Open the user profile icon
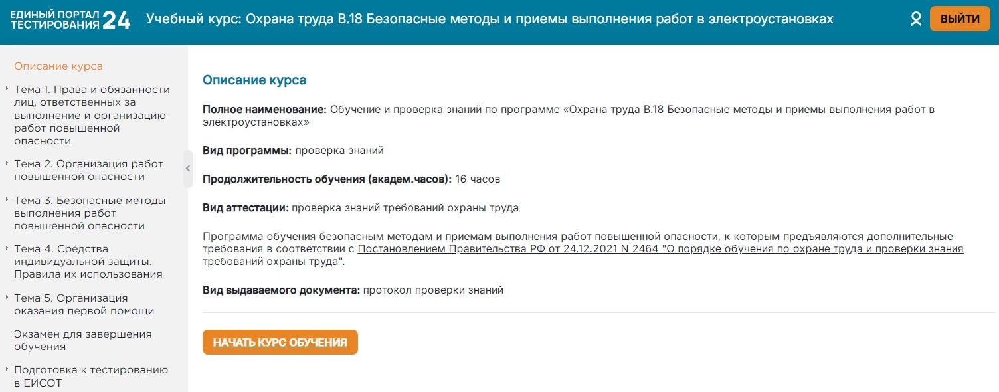 point(916,19)
